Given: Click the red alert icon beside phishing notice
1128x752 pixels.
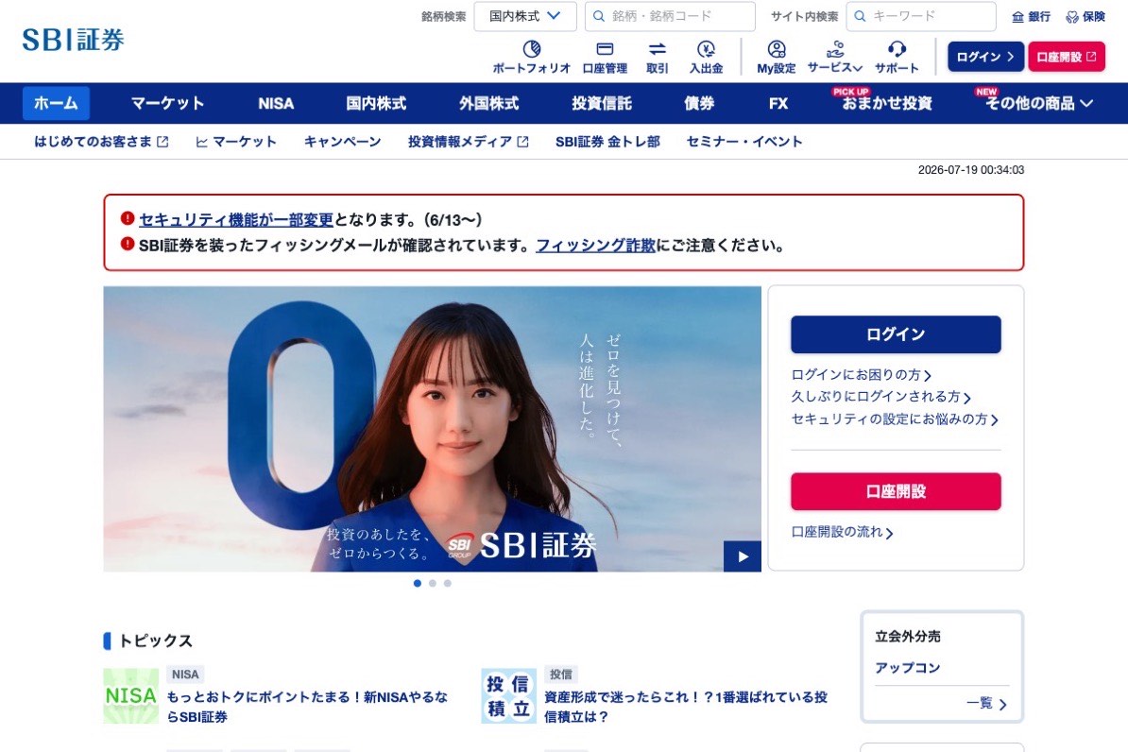Looking at the screenshot, I should click(x=128, y=244).
